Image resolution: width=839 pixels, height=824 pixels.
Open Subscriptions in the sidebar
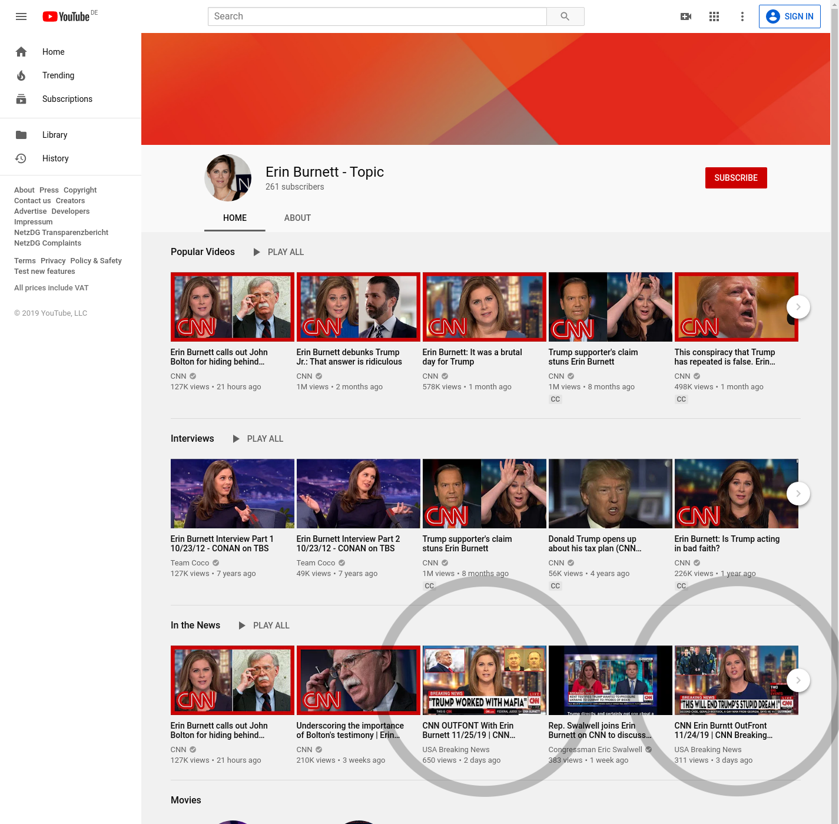tap(71, 99)
